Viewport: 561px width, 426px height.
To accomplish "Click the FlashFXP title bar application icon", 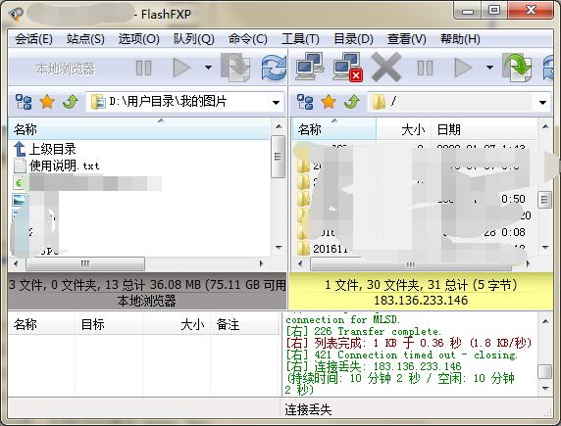I will coord(16,15).
